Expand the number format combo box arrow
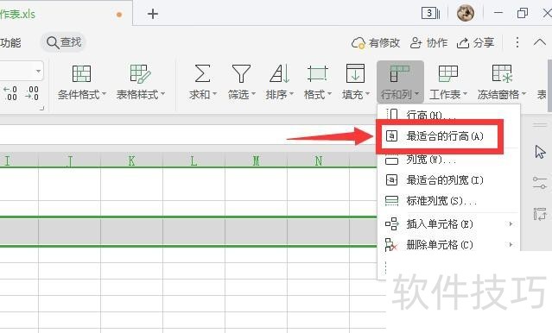 [x=38, y=72]
